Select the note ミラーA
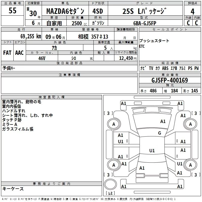Image resolution: width=202 pixels, height=202 pixels. point(10,124)
